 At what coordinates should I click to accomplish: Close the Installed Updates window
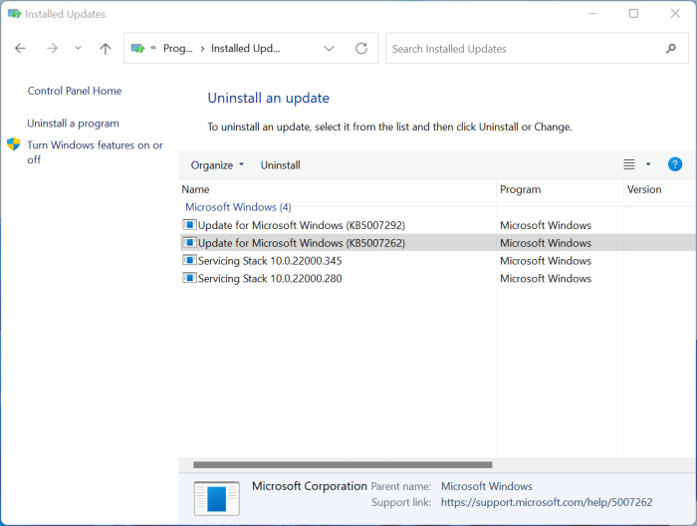click(x=675, y=14)
